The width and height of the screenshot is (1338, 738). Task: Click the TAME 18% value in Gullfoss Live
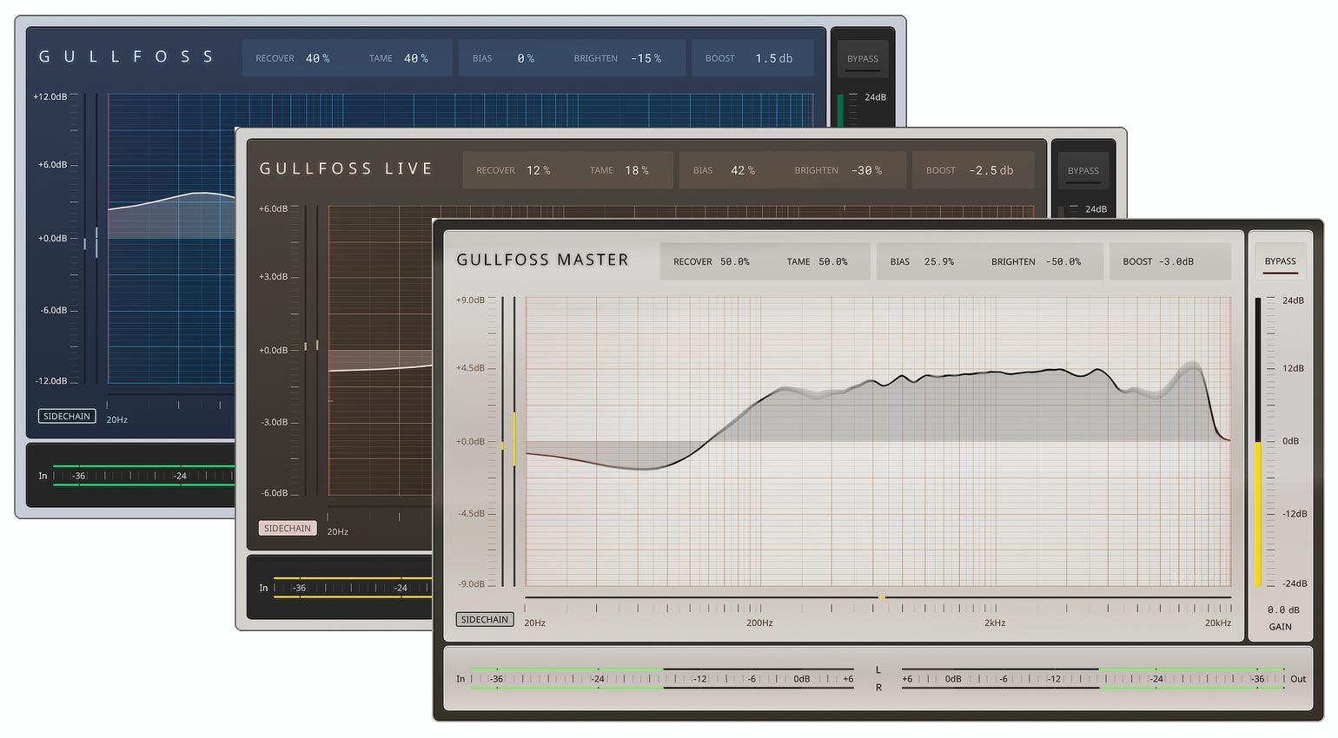tap(636, 170)
